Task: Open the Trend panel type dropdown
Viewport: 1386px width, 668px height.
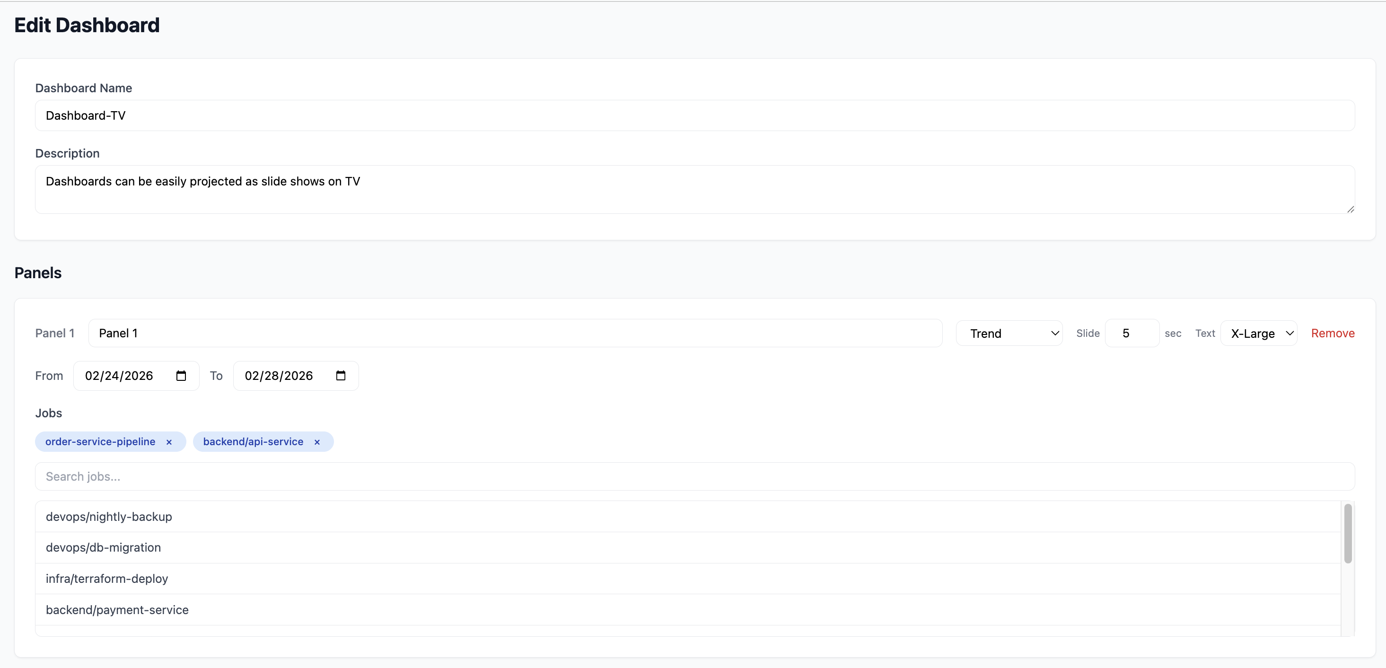Action: pyautogui.click(x=1009, y=333)
